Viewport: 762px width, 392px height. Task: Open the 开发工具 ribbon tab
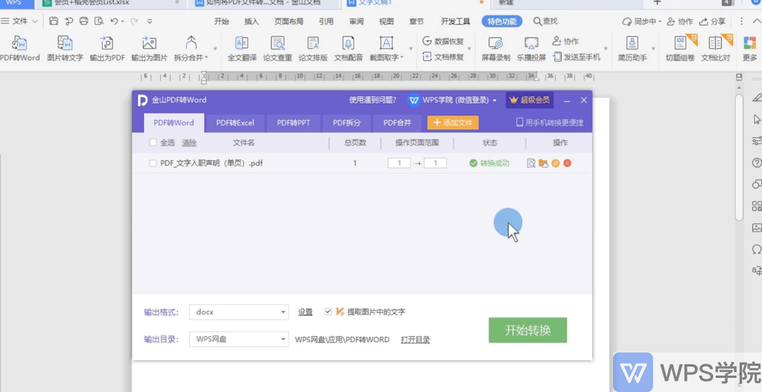455,21
